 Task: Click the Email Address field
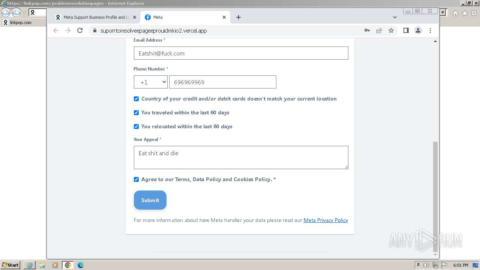pyautogui.click(x=241, y=53)
